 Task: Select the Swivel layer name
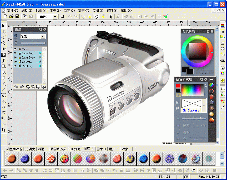coord(27,62)
